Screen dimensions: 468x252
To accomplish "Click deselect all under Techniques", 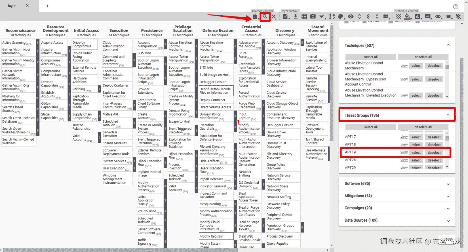I will [423, 57].
